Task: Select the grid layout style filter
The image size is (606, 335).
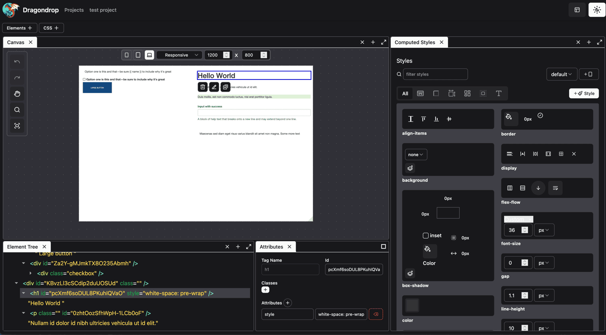Action: click(467, 93)
